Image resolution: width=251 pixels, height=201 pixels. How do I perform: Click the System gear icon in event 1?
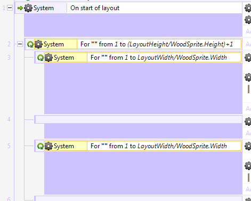point(28,8)
